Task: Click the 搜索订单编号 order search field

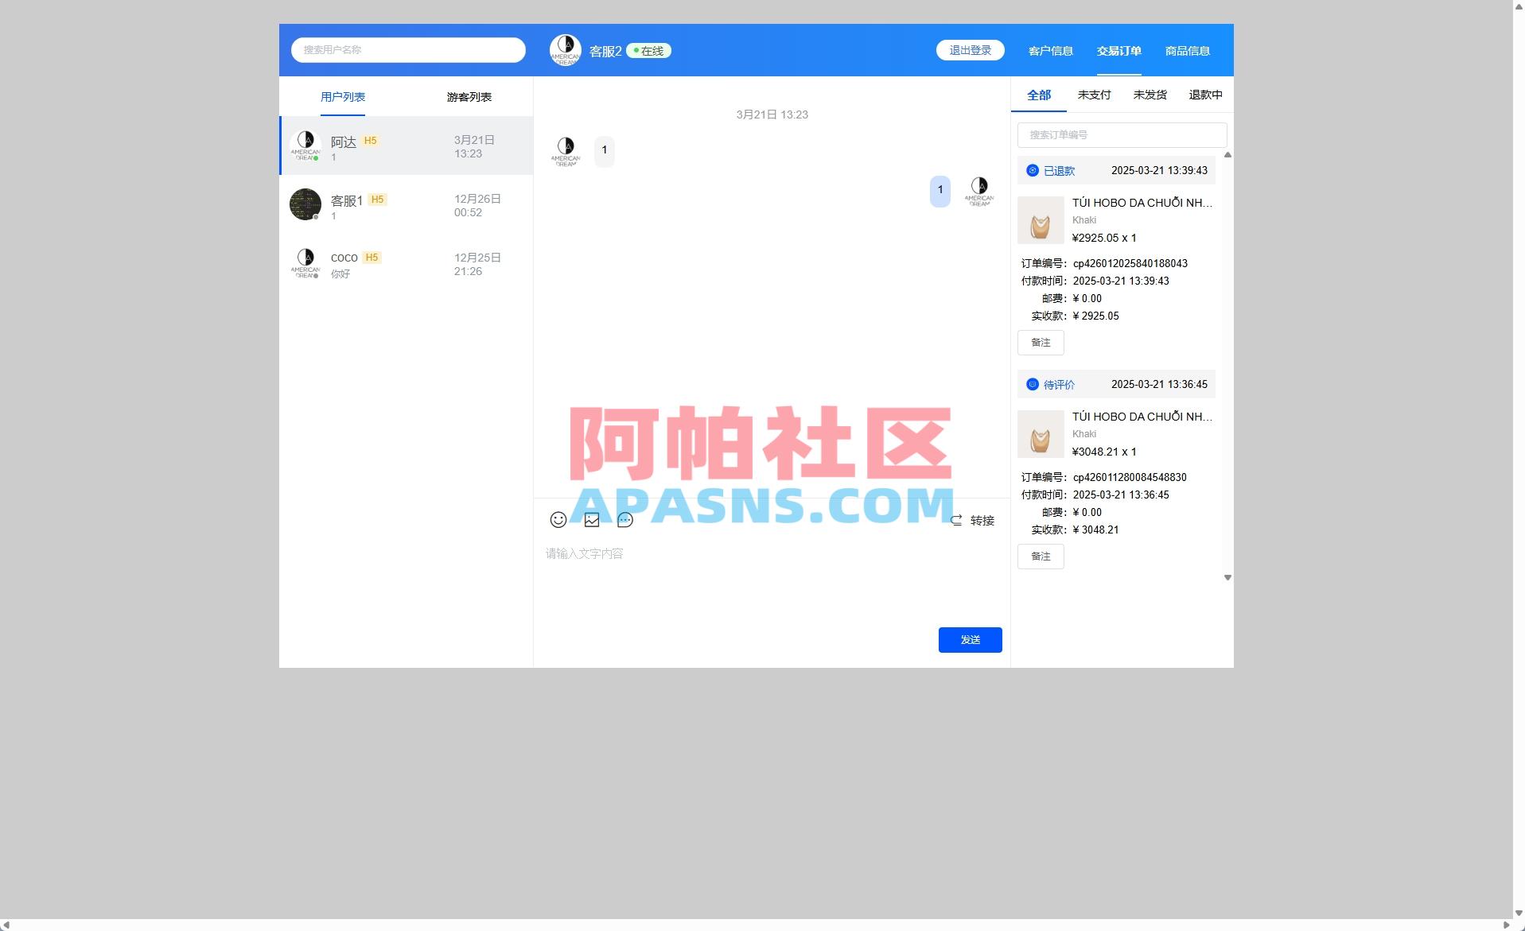Action: point(1121,134)
